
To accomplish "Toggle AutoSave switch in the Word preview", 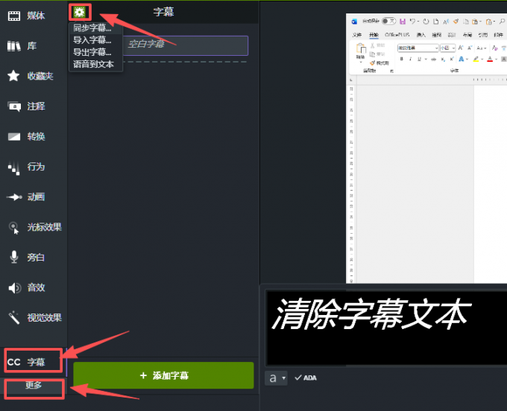I will pos(389,22).
